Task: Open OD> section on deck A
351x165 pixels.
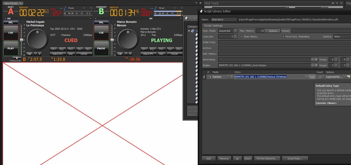Action: (x=88, y=49)
